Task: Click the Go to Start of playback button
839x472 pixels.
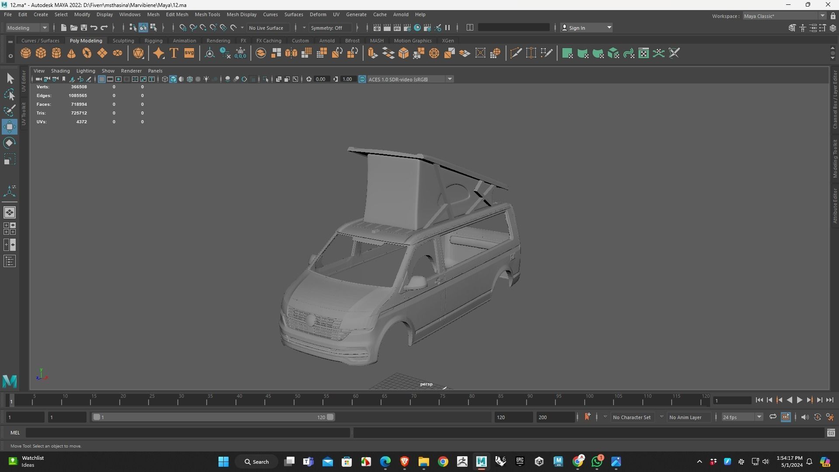Action: pyautogui.click(x=759, y=400)
